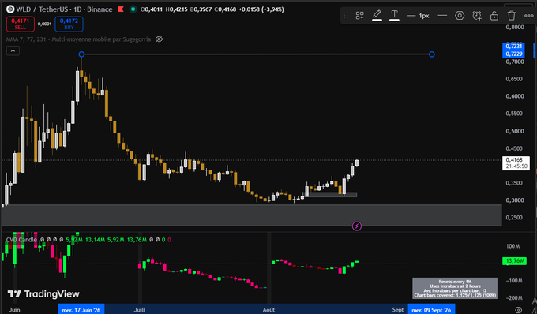The width and height of the screenshot is (537, 314).
Task: Click the right anchor of horizontal line
Action: pos(432,54)
